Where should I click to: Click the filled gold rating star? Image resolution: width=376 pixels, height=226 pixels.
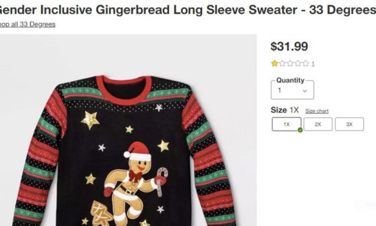click(x=275, y=64)
